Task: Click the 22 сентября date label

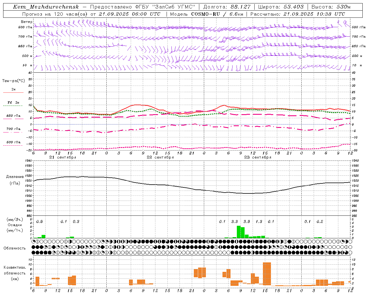Action: point(160,157)
